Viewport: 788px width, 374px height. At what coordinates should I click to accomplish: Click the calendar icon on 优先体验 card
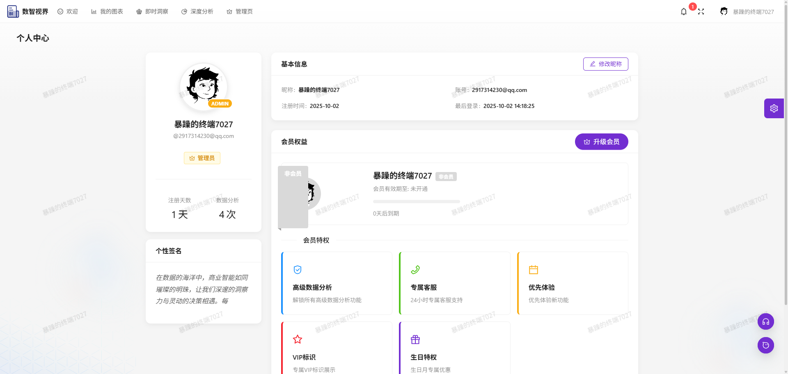click(x=534, y=270)
